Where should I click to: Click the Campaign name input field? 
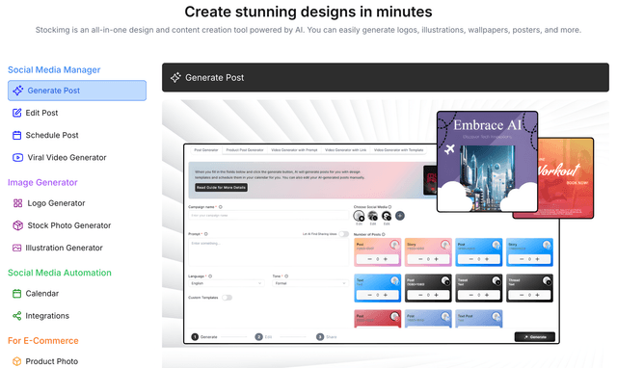point(268,215)
